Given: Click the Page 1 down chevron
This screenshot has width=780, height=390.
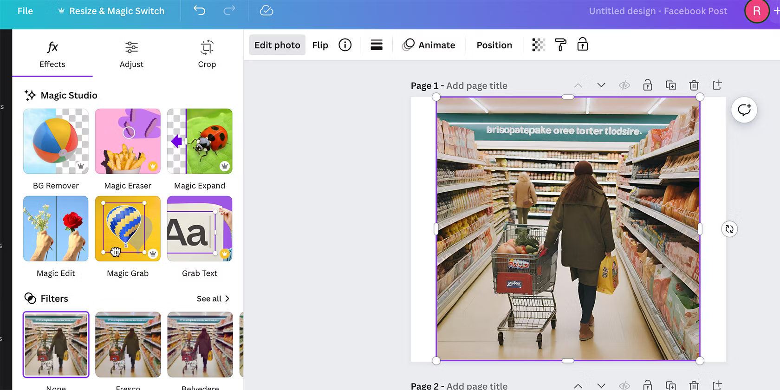Looking at the screenshot, I should pyautogui.click(x=601, y=85).
